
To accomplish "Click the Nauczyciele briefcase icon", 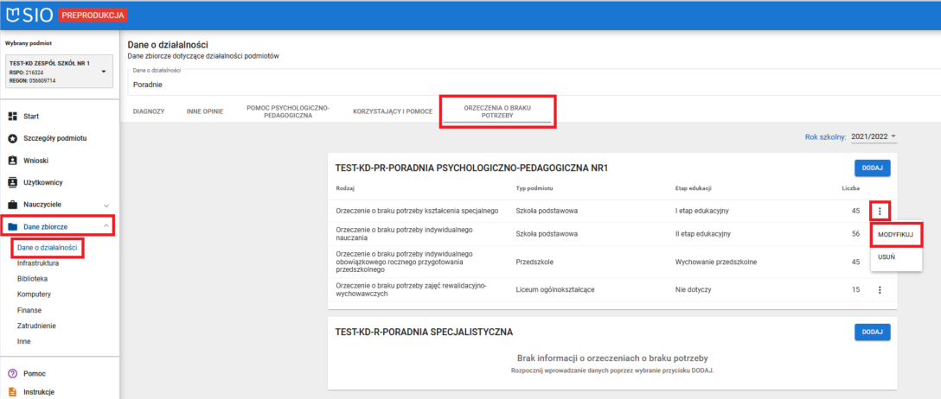I will click(x=13, y=205).
